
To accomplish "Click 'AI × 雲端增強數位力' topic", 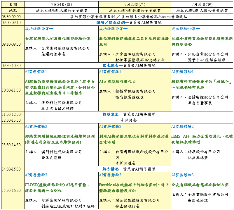I will [x=117, y=82].
